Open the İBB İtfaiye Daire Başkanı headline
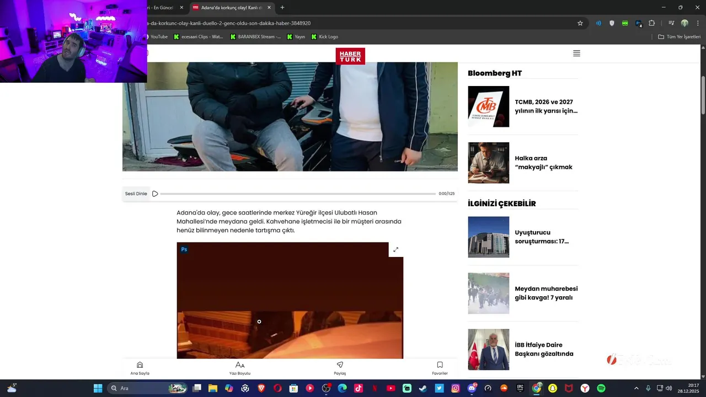The width and height of the screenshot is (706, 397). point(544,349)
